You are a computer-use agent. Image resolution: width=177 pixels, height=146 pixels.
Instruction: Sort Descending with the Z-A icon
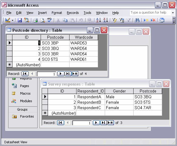106,20
